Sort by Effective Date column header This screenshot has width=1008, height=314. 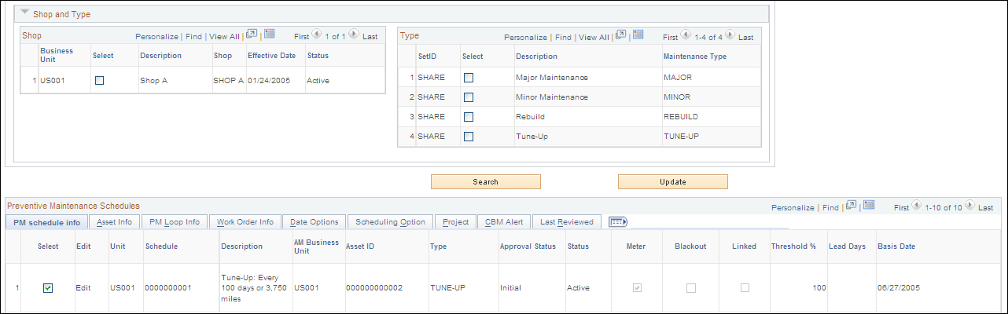pyautogui.click(x=271, y=56)
